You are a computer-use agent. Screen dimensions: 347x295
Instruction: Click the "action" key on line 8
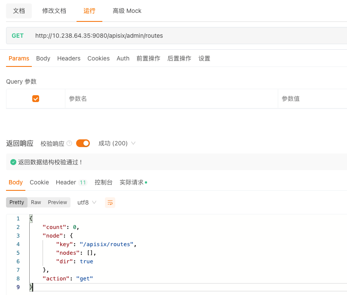[56, 278]
